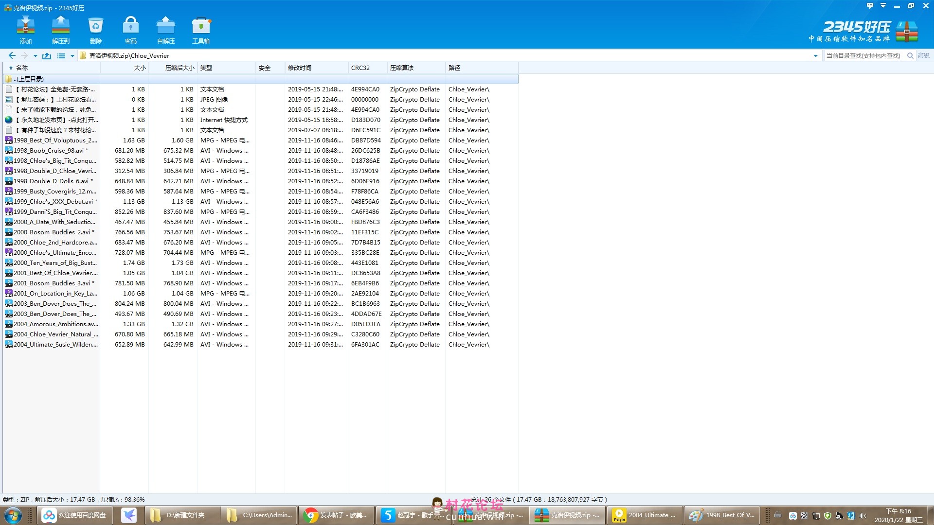Click the globe icon of internet shortcut file

pos(9,120)
